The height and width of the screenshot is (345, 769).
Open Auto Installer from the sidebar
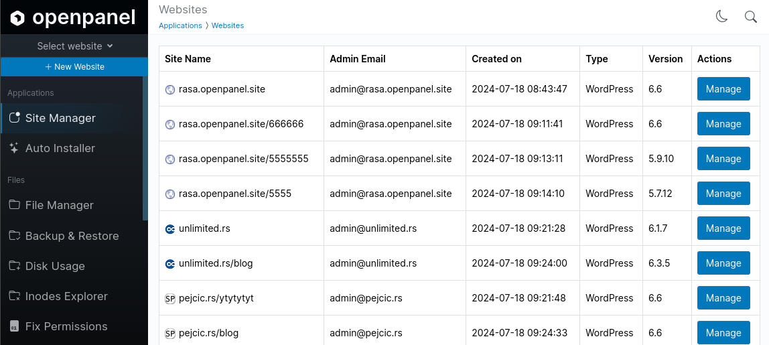[x=72, y=148]
